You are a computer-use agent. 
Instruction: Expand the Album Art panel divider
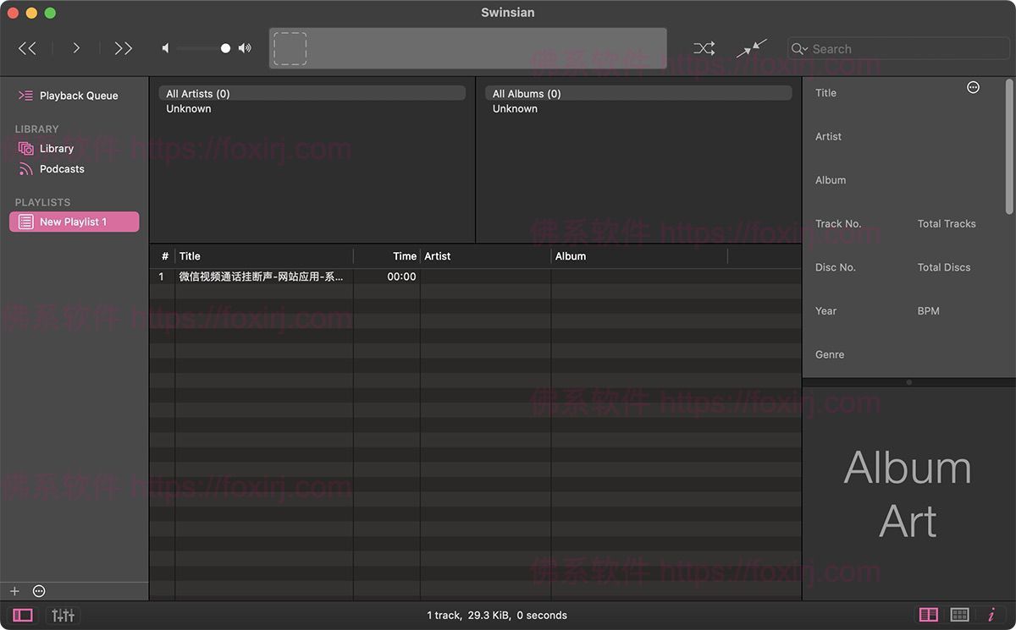[908, 382]
